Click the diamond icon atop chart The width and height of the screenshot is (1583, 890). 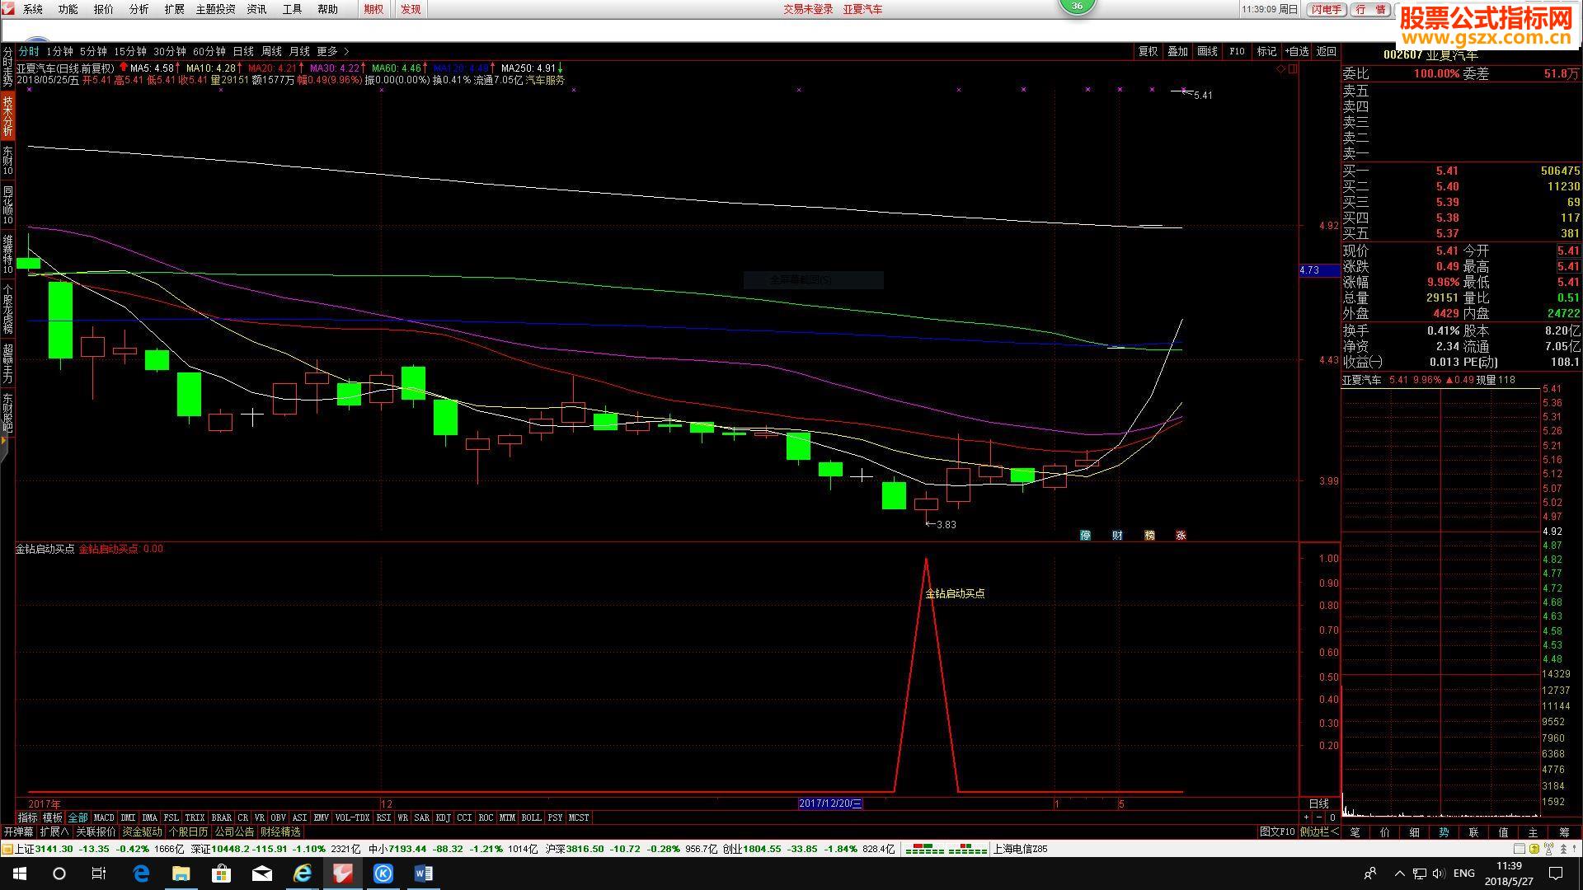1280,69
